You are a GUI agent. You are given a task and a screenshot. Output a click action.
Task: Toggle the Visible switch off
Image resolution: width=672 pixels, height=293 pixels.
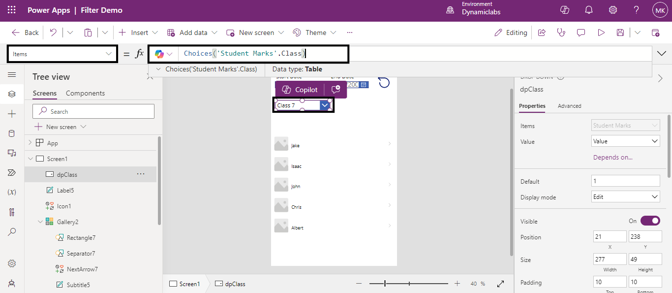point(650,221)
